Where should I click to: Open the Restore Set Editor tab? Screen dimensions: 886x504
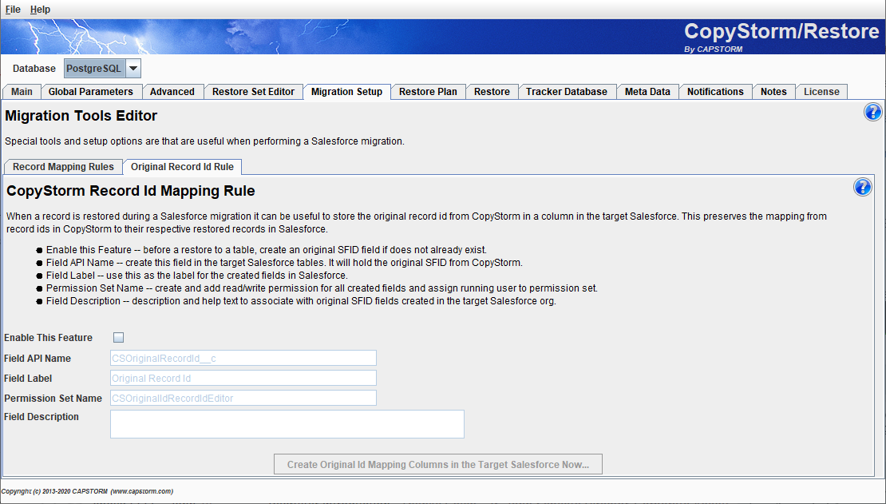(254, 92)
